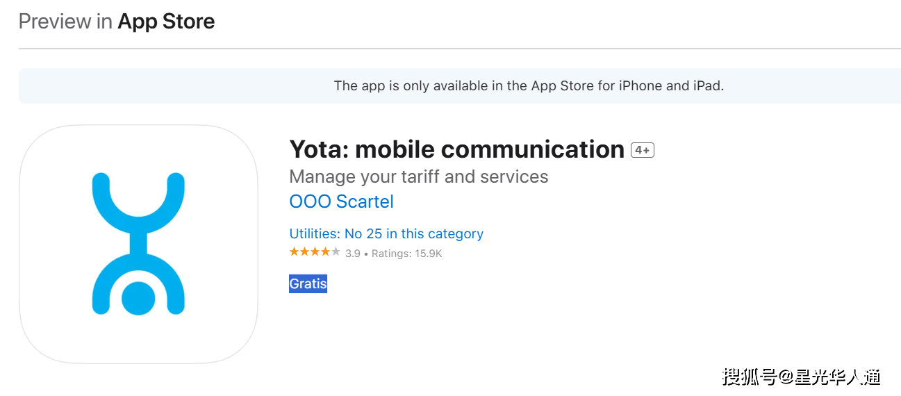Image resolution: width=901 pixels, height=396 pixels.
Task: Click the second orange rating star
Action: coord(305,252)
